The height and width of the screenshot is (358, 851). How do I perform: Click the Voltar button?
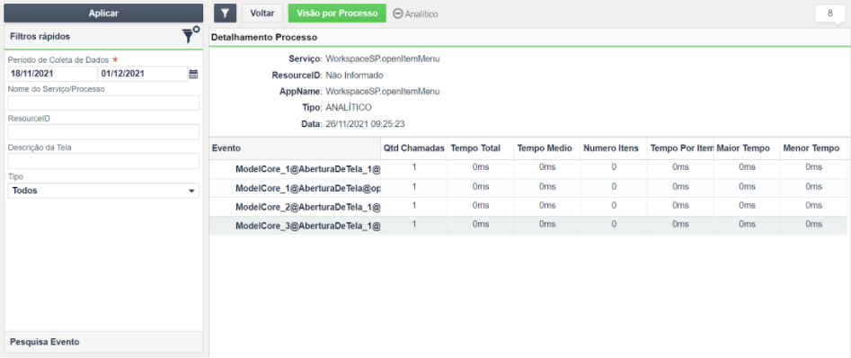262,13
